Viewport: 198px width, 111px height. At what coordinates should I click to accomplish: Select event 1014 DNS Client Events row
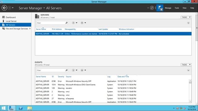[x=112, y=85]
